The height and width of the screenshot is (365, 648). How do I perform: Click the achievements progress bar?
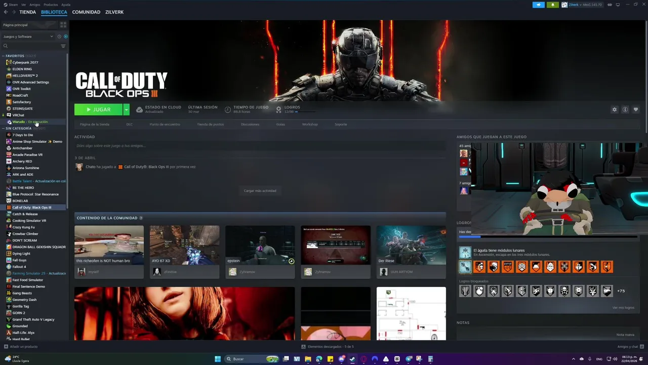click(x=548, y=237)
